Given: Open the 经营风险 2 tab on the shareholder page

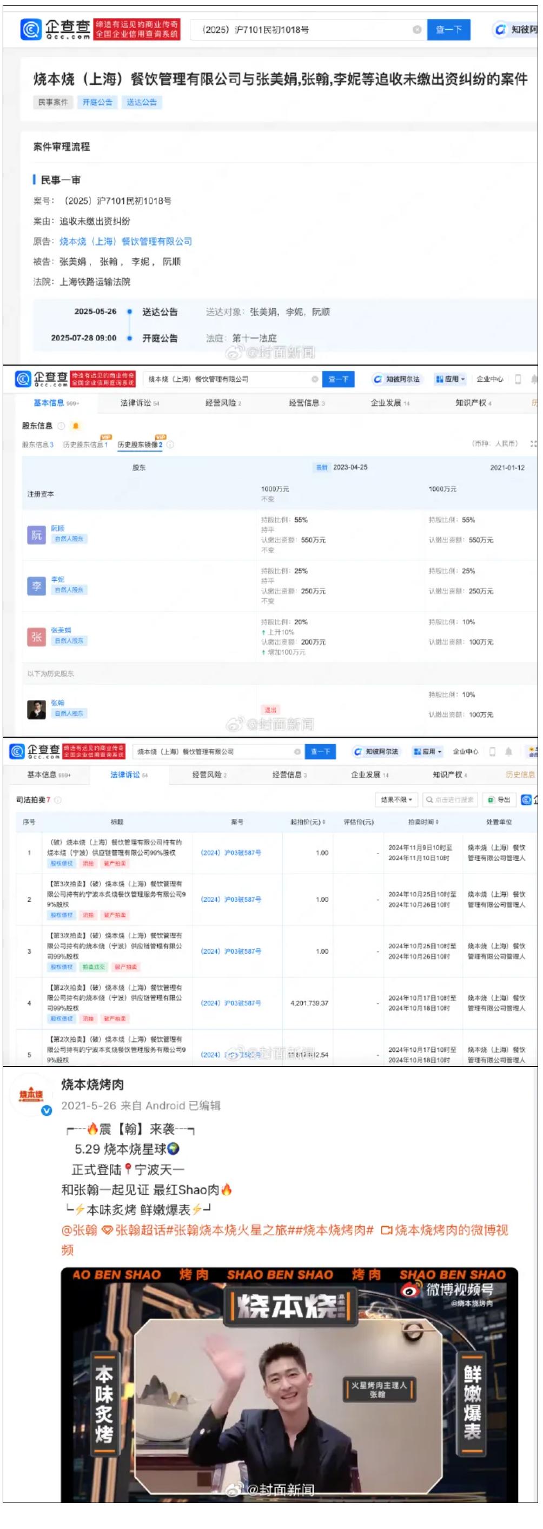Looking at the screenshot, I should 223,403.
